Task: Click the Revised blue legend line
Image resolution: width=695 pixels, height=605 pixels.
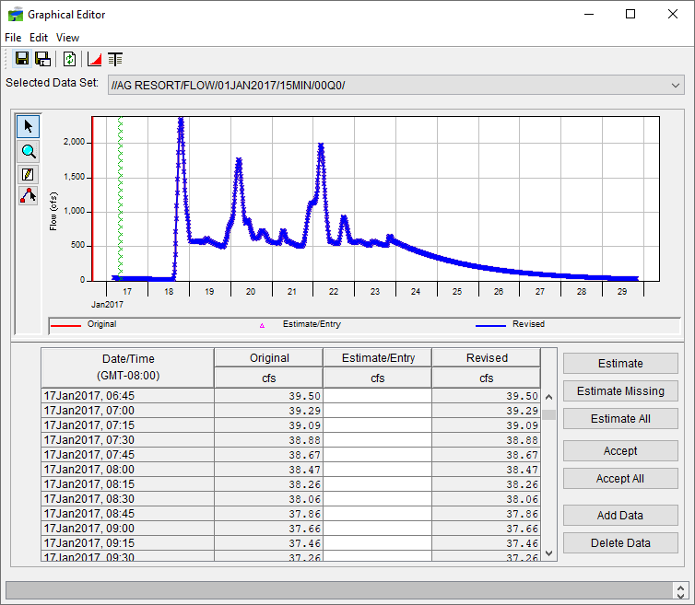Action: pos(490,326)
